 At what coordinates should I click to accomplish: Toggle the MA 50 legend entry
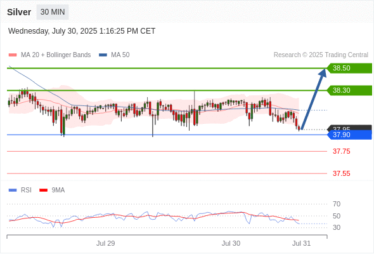[x=114, y=55]
